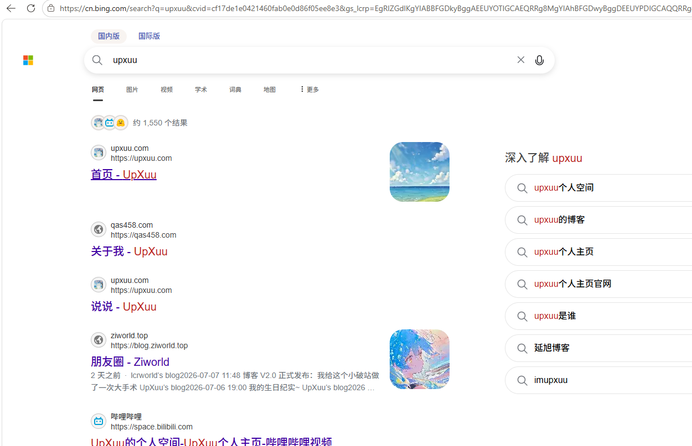Screen dimensions: 692x446
Task: Click the 深入了解 upxuu heading
Action: 544,158
